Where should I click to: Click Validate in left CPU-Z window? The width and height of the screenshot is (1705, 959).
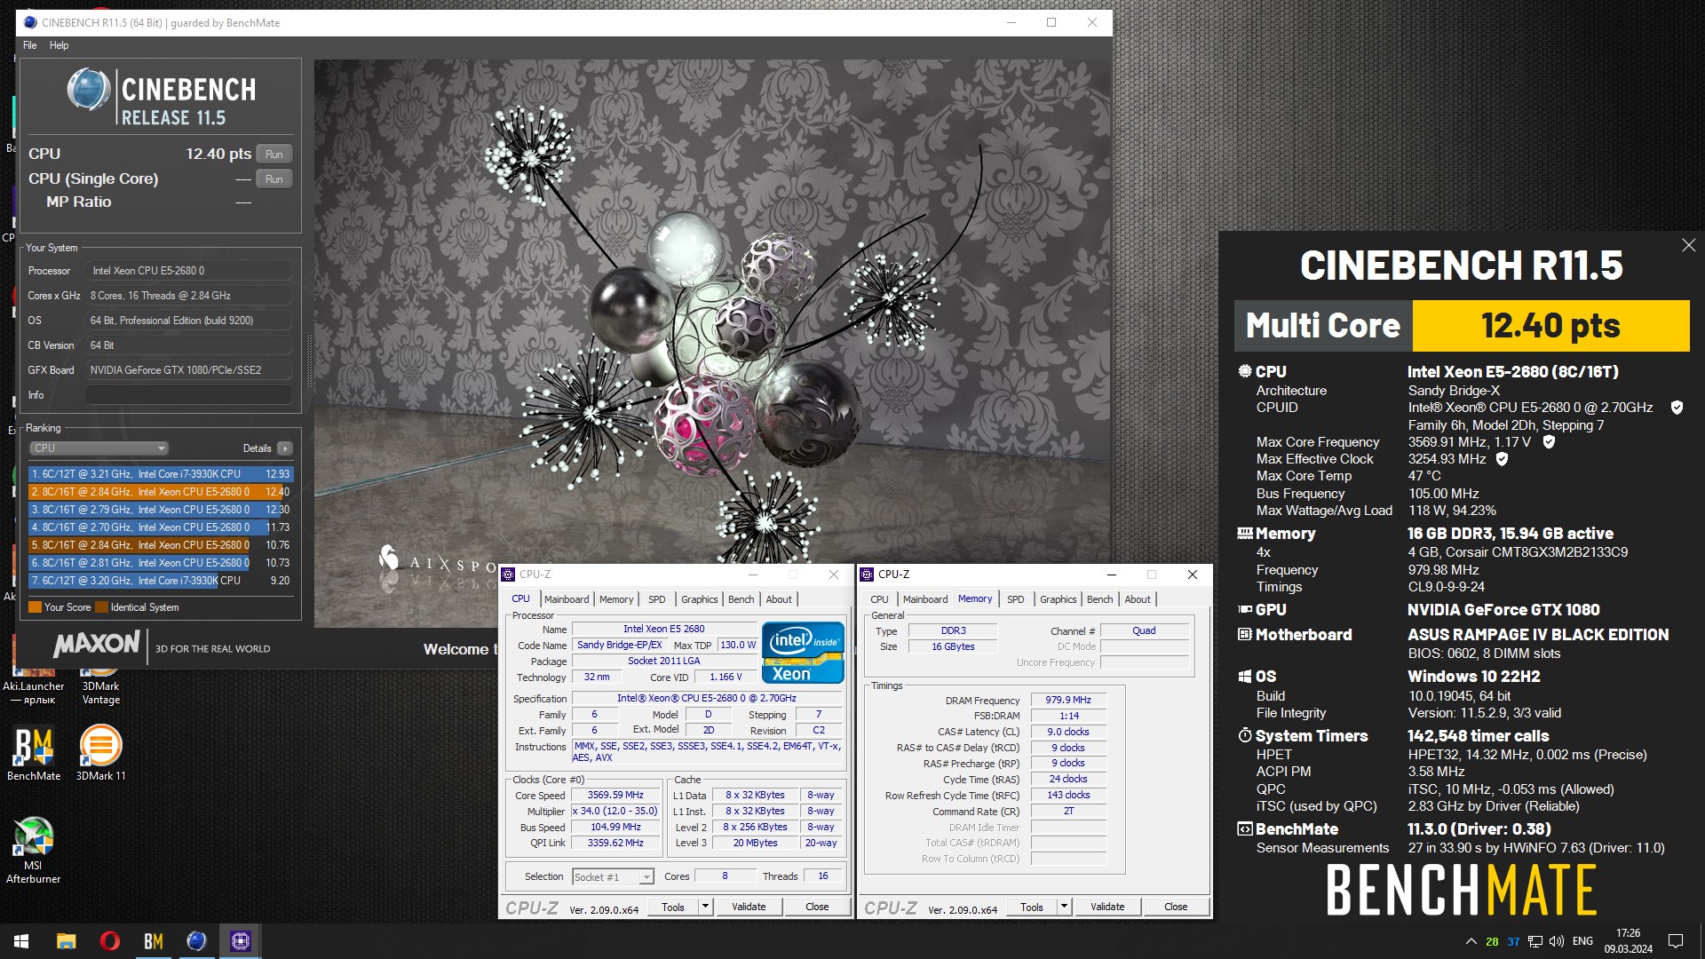749,907
